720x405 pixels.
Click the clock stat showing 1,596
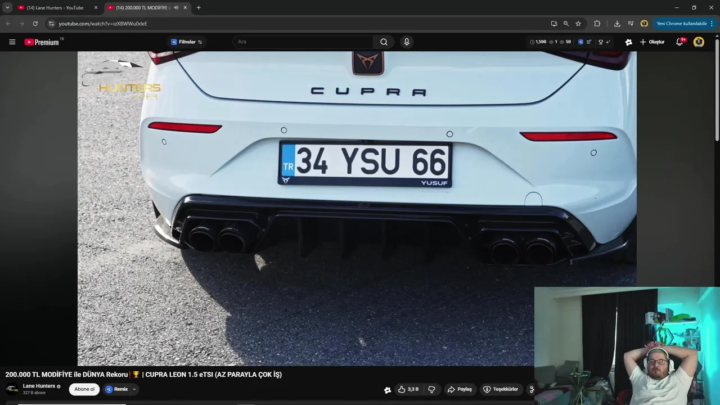[x=538, y=42]
